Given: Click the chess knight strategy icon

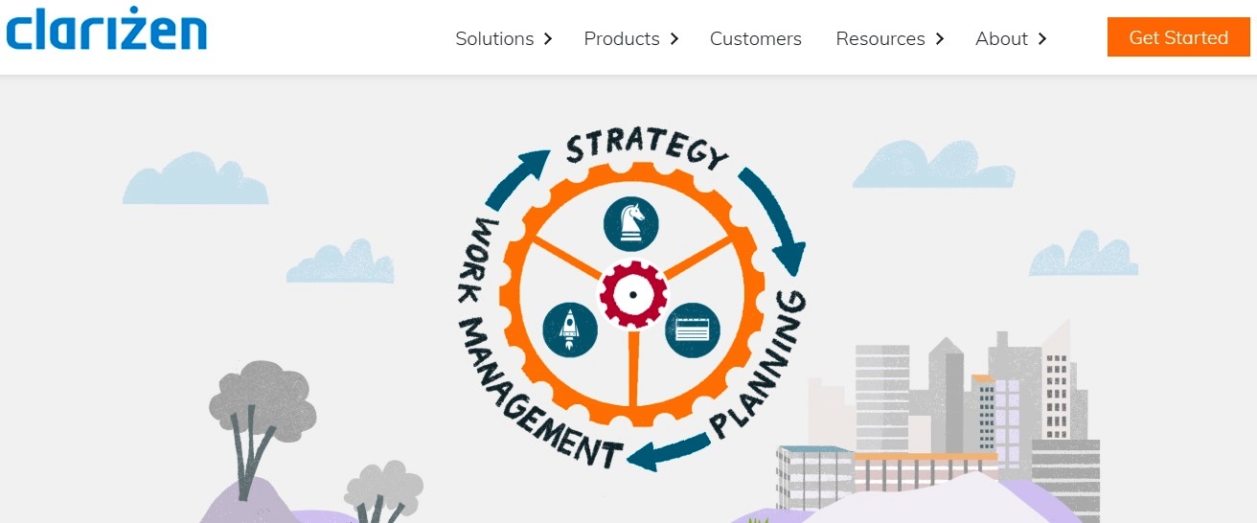Looking at the screenshot, I should tap(631, 225).
